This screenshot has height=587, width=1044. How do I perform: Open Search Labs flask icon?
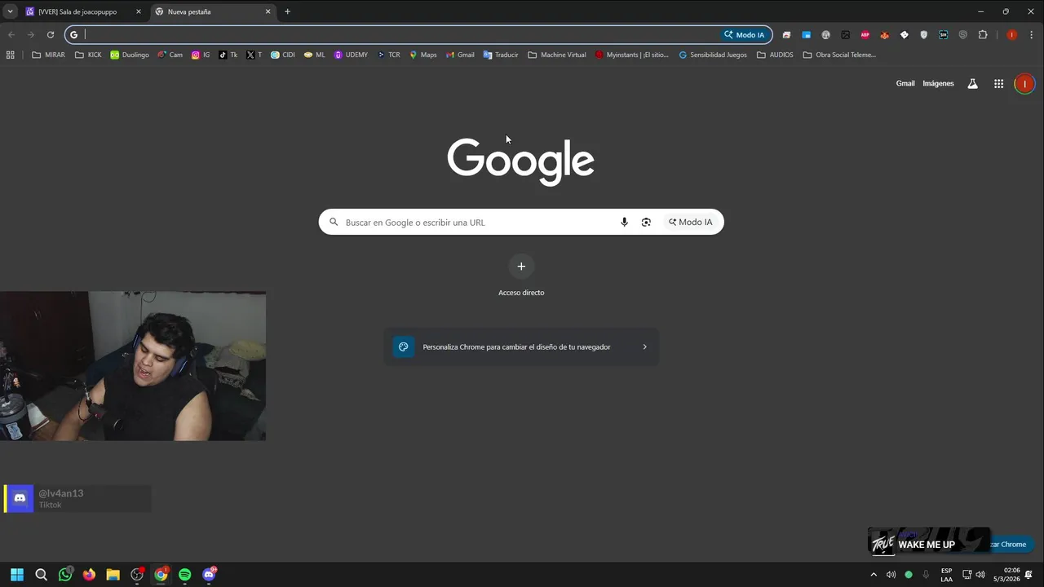[972, 83]
